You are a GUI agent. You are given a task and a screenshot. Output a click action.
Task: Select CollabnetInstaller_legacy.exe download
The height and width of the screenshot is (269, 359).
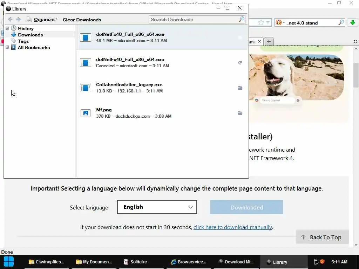point(162,88)
